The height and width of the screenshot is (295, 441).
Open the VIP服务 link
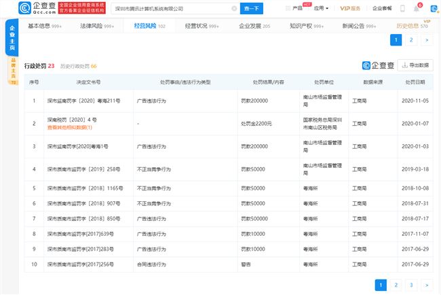pos(350,8)
